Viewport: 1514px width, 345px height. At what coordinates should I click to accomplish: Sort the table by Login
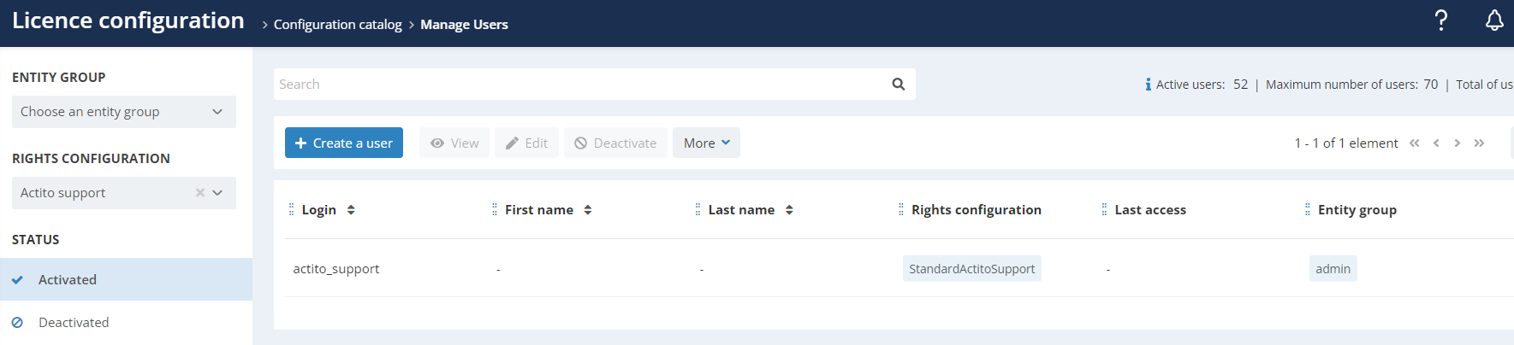coord(351,210)
